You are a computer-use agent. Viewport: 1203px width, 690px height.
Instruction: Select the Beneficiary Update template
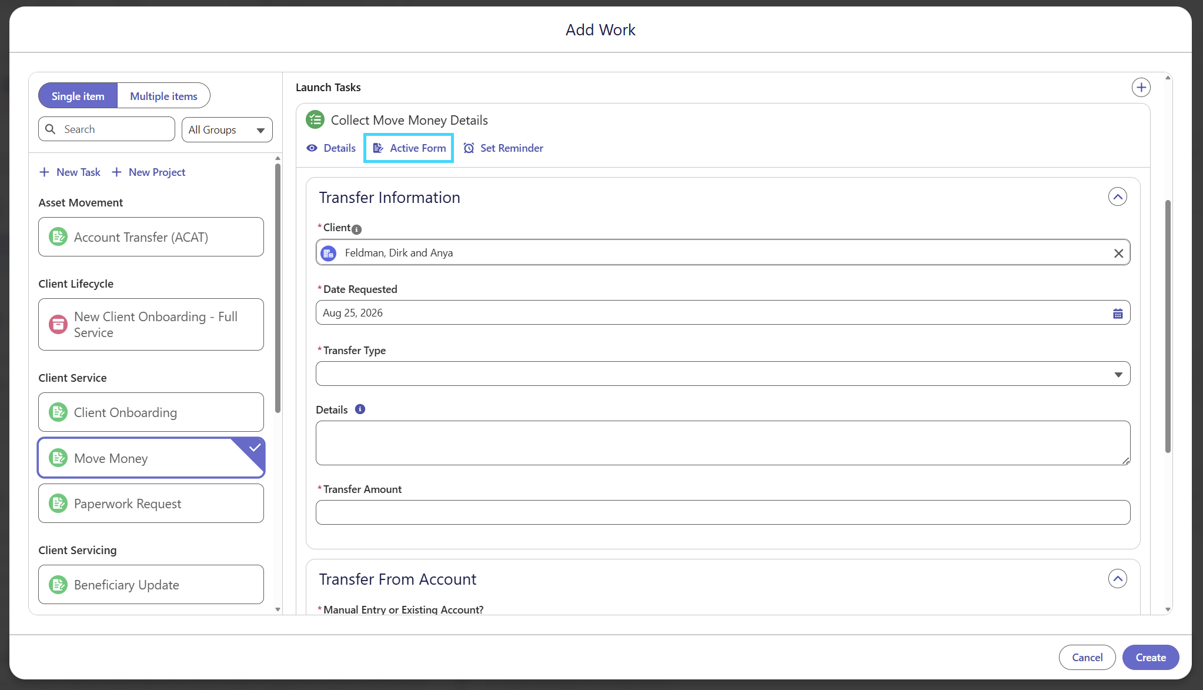point(151,585)
